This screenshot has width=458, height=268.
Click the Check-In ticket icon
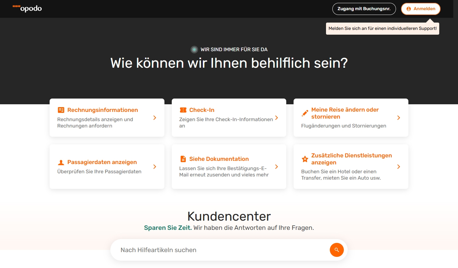pos(183,110)
